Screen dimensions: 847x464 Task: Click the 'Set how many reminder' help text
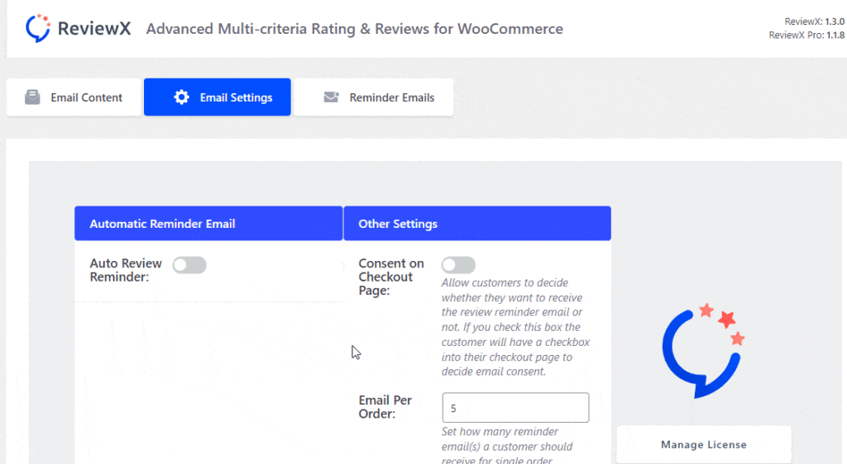point(507,446)
